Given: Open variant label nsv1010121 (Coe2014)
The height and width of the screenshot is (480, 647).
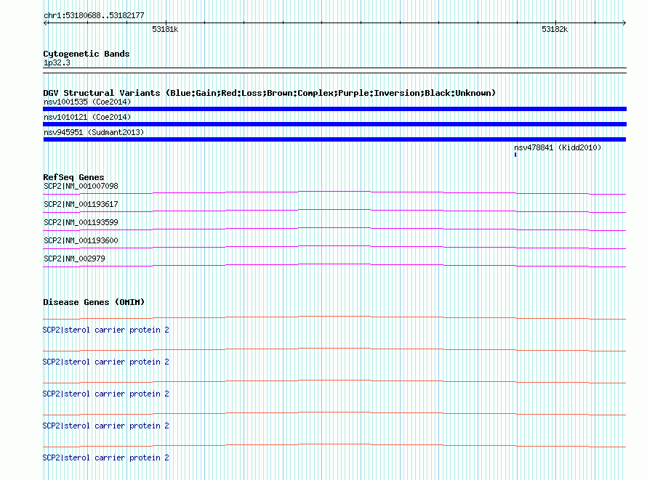Looking at the screenshot, I should coord(87,117).
